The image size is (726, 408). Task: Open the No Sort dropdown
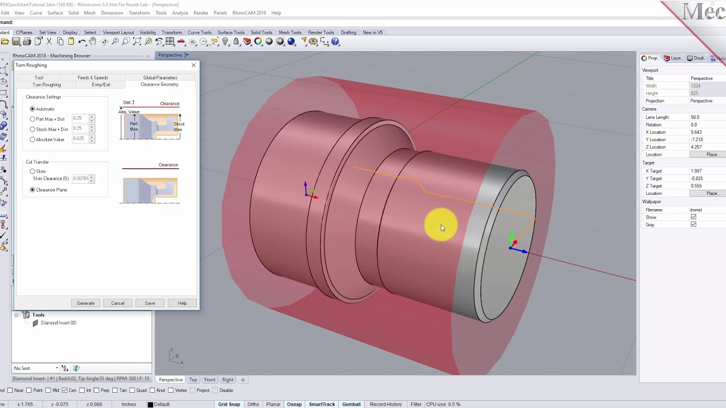(x=36, y=368)
